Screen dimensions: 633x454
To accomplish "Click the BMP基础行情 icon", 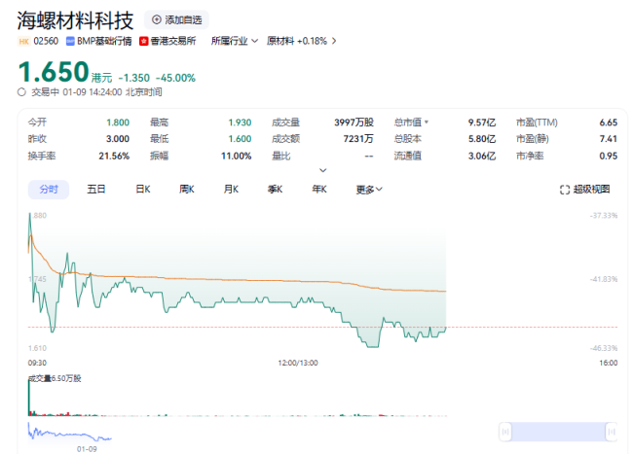I will 70,41.
